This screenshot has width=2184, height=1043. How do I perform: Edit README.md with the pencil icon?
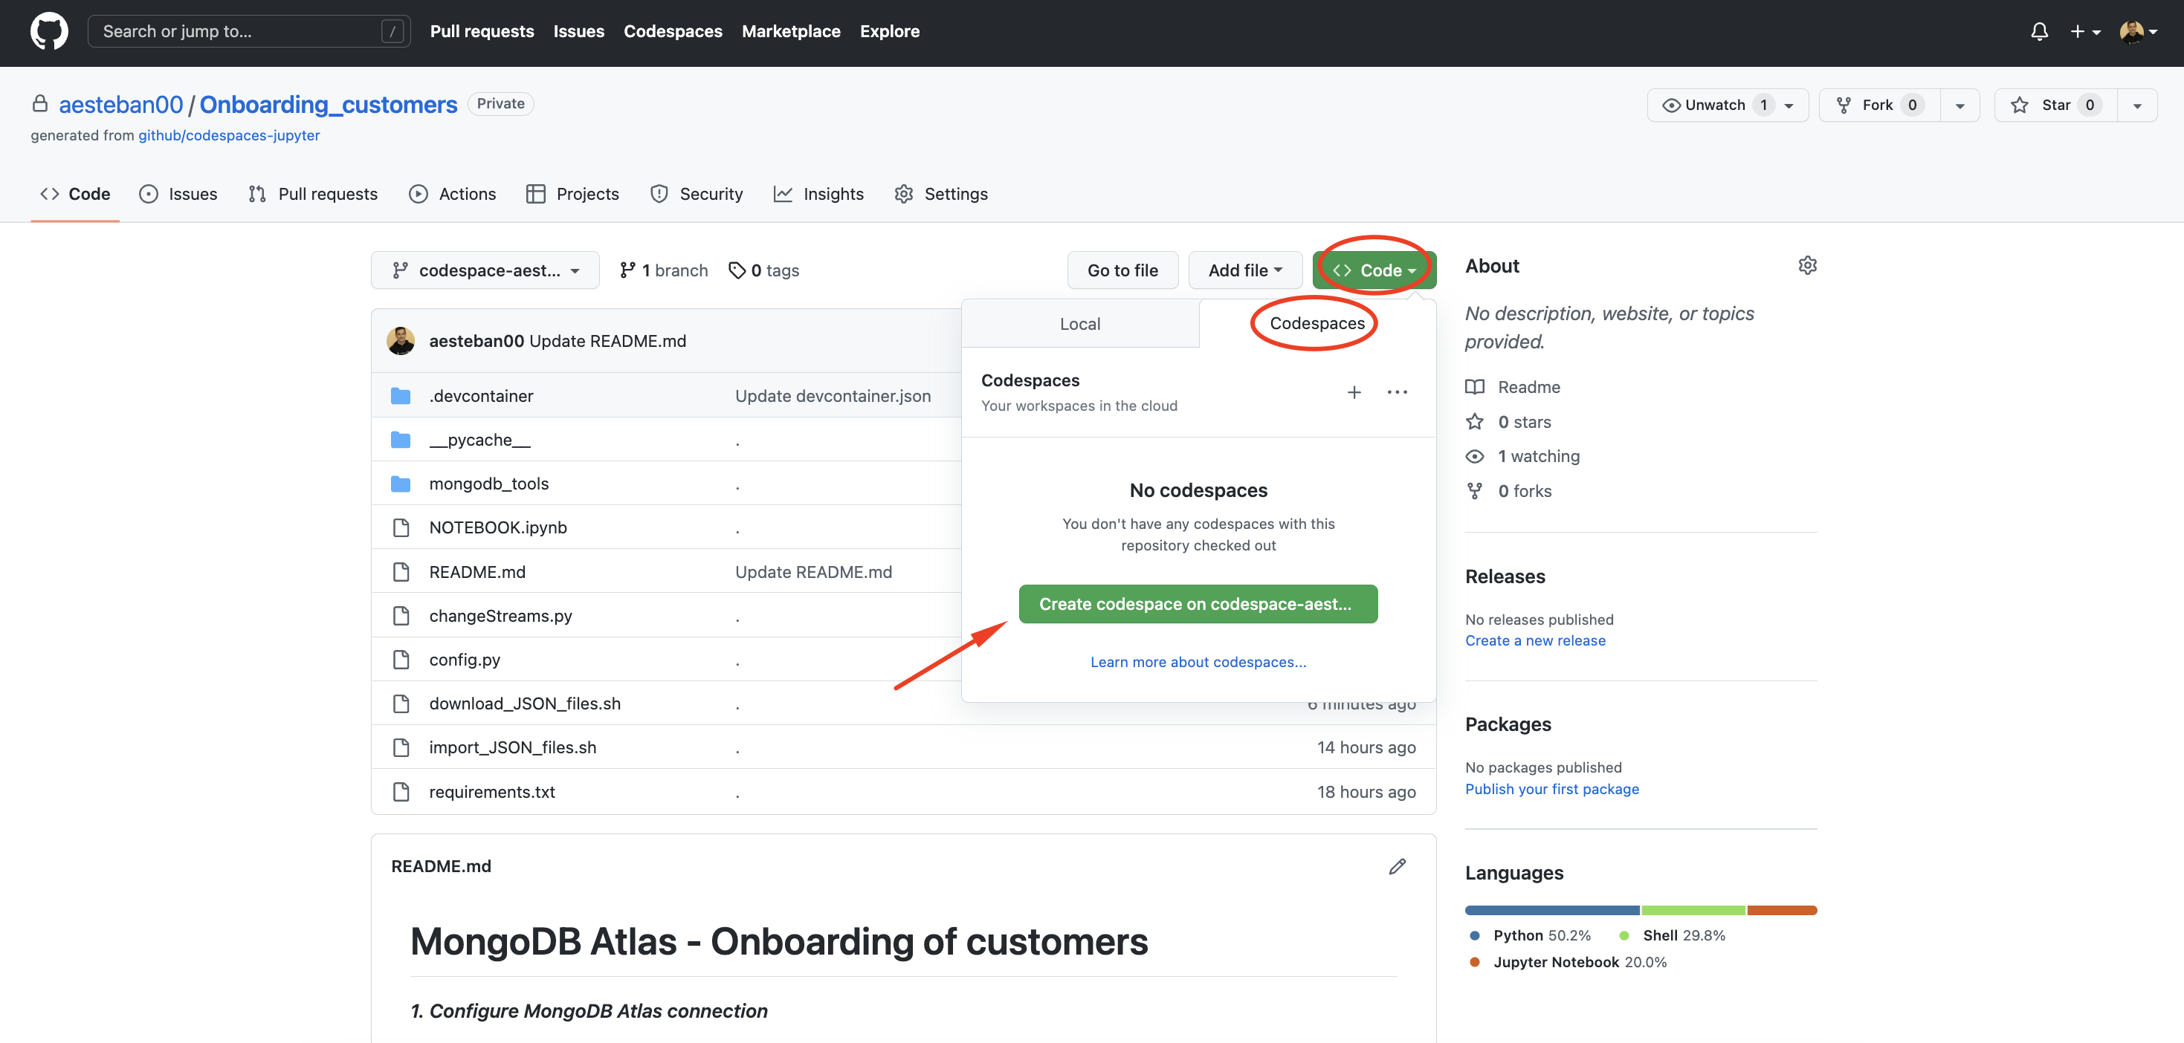1396,866
